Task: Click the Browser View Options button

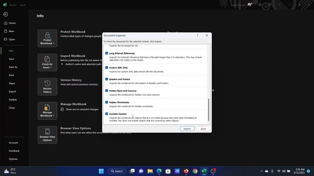Action: coord(47,135)
